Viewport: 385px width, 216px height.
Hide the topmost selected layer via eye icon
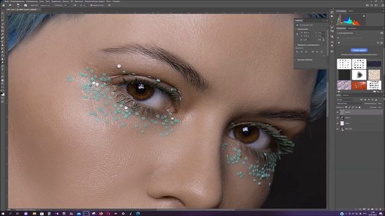click(x=337, y=112)
